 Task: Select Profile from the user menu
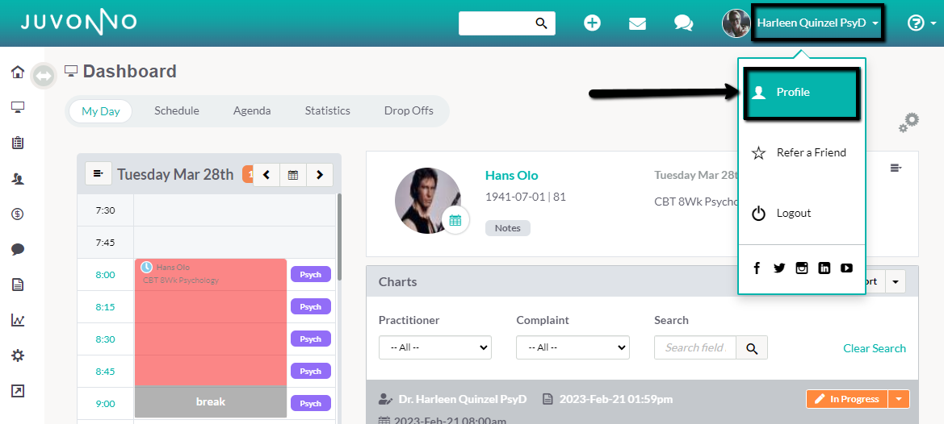[799, 93]
